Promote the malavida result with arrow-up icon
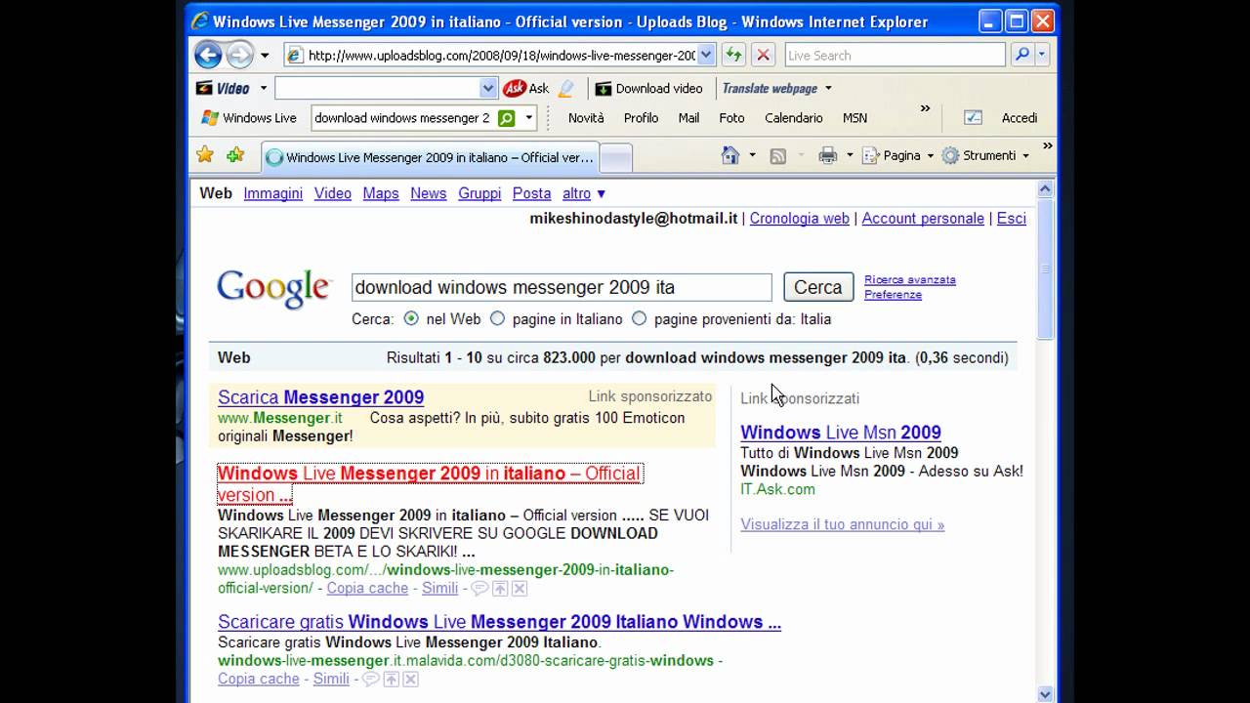Screen dimensions: 1250x703 pos(391,679)
